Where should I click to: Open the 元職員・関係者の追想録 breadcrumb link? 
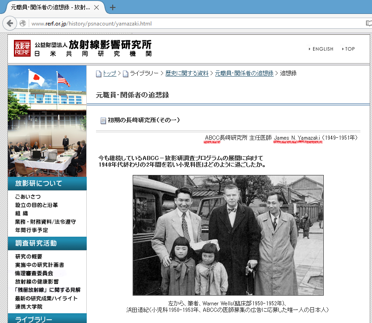point(244,73)
